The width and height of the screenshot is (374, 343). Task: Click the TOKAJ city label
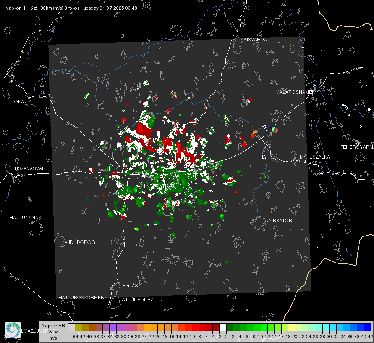[19, 102]
